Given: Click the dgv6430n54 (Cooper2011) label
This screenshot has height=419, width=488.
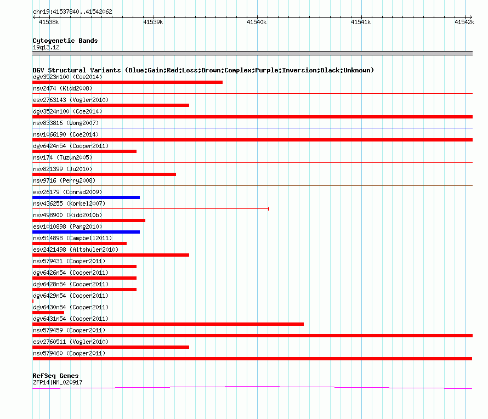Looking at the screenshot, I should [x=71, y=307].
